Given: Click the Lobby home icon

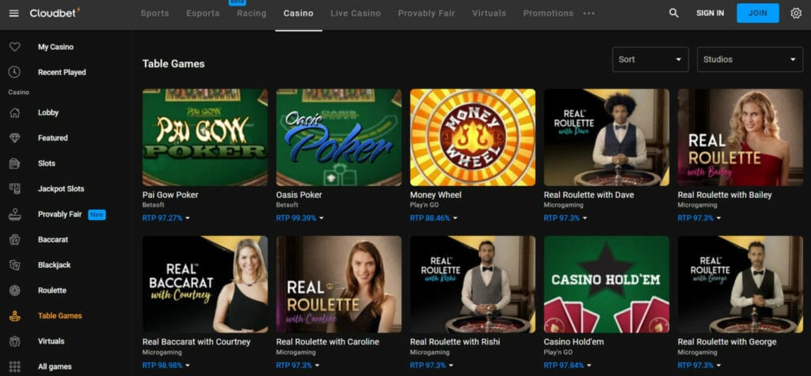Looking at the screenshot, I should tap(14, 112).
